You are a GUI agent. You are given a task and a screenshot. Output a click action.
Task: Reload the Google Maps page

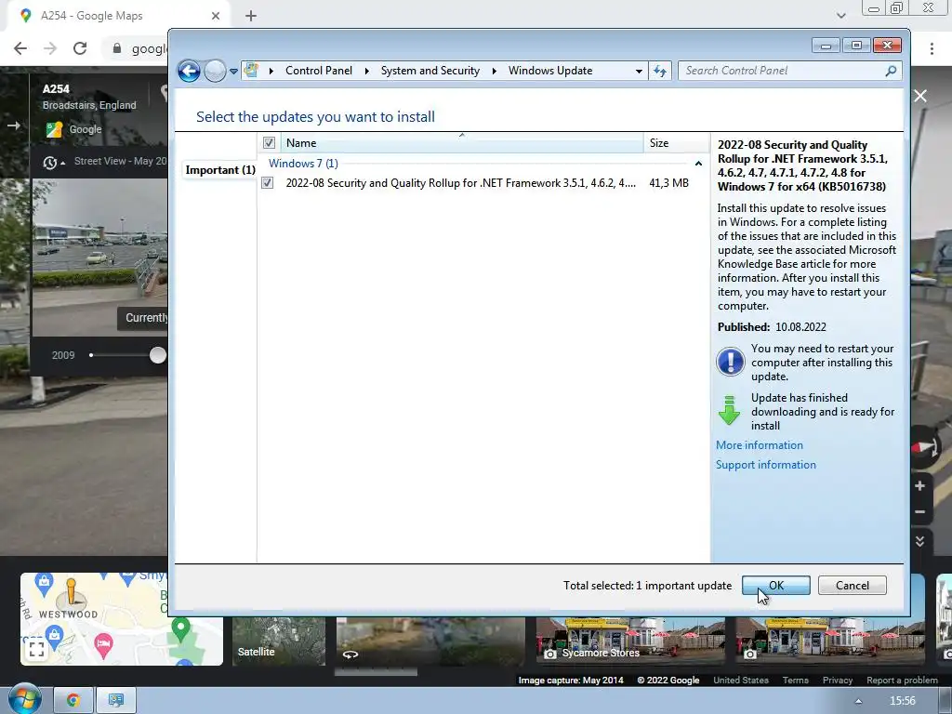click(80, 48)
